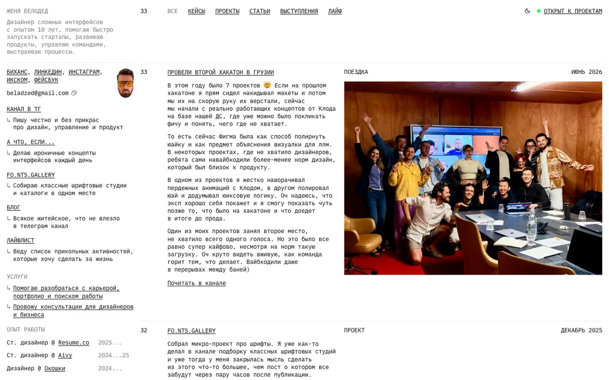Viewport: 609px width, 380px height.
Task: Switch to the ВЫСТУПЛЕНИЯ filter
Action: (x=299, y=11)
